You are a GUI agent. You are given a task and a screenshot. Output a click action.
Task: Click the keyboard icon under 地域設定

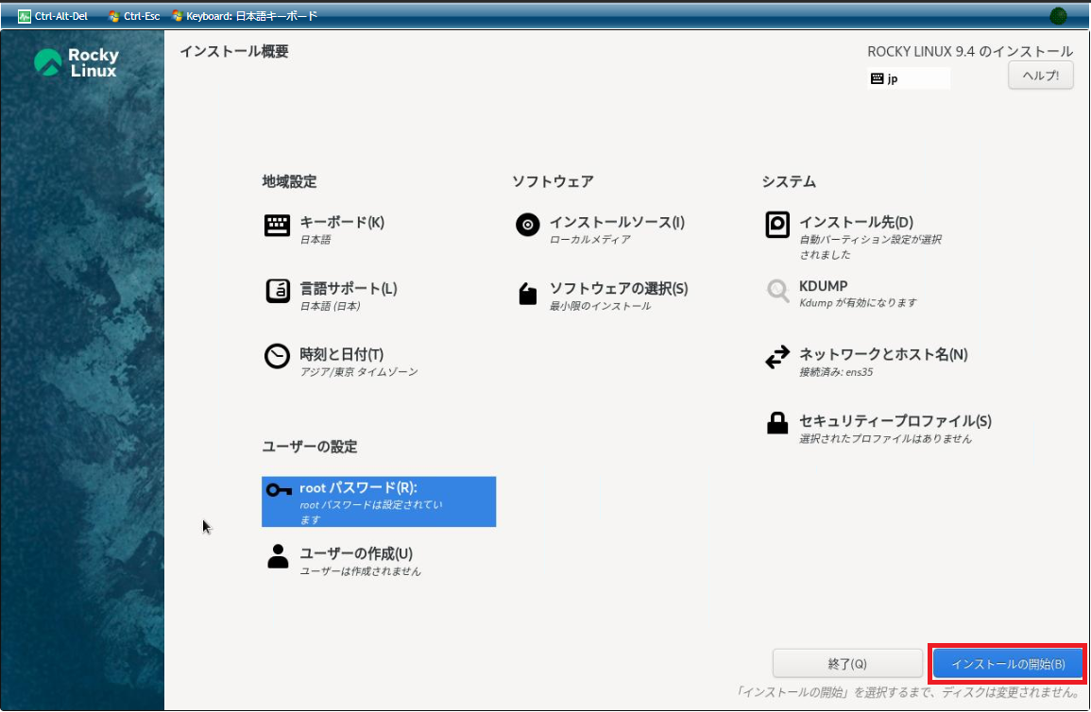[x=277, y=226]
